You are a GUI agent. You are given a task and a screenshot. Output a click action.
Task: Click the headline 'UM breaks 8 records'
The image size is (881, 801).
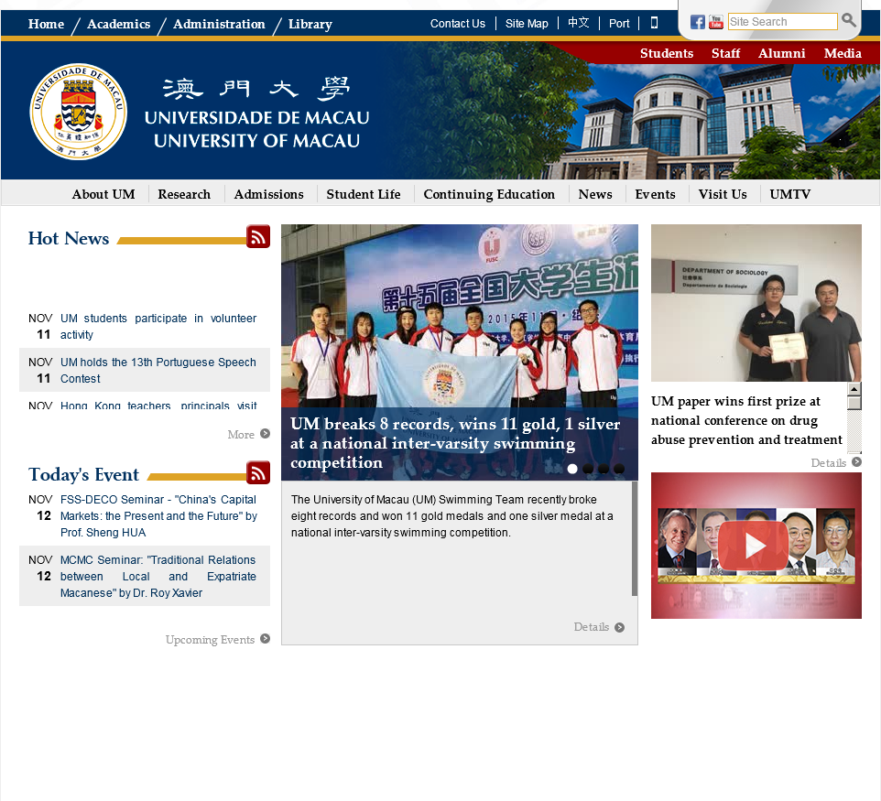455,443
